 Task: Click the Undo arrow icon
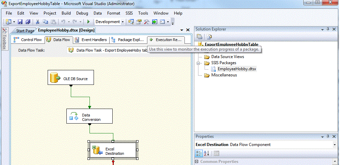[63, 22]
